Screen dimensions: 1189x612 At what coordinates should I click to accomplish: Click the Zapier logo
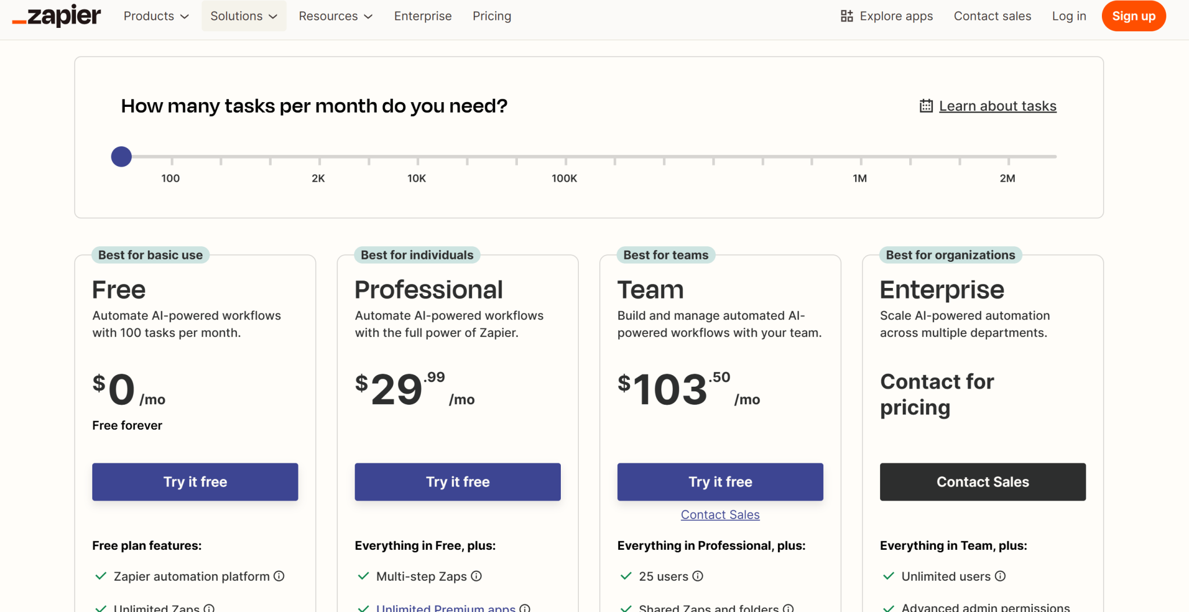pyautogui.click(x=56, y=16)
